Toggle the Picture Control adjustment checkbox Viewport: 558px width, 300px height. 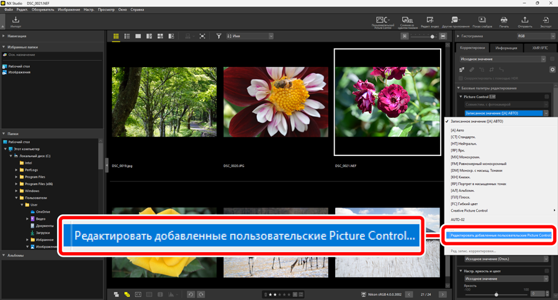tap(547, 97)
